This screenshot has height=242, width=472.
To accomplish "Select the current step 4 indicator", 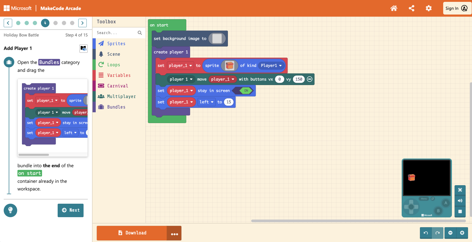I will pos(45,23).
